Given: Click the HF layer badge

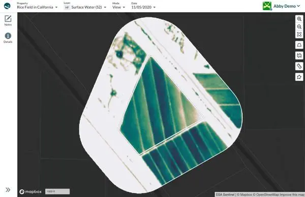Looking at the screenshot, I should pyautogui.click(x=67, y=8).
